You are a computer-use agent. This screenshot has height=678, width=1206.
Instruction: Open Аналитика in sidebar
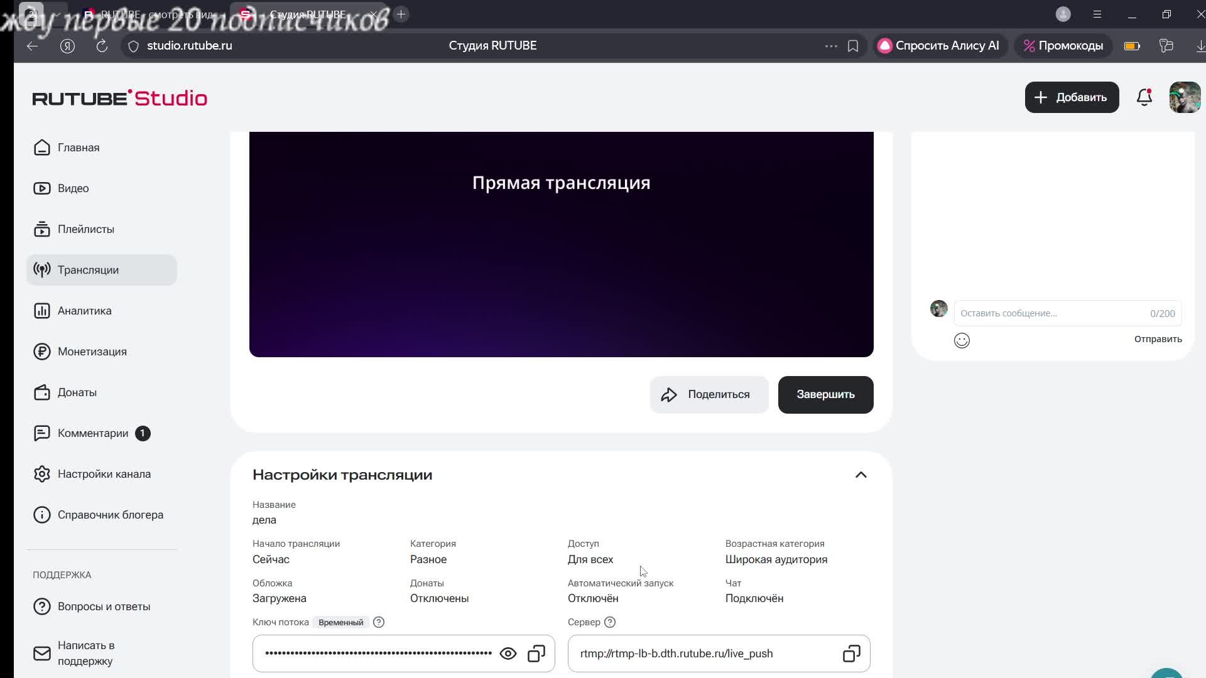84,311
